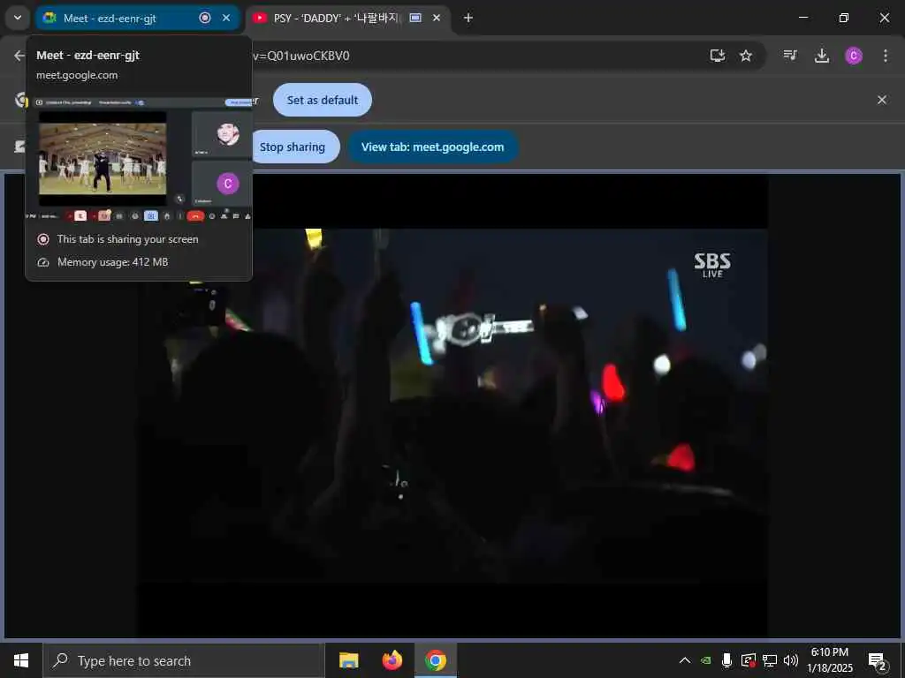Viewport: 905px width, 678px height.
Task: Open File Explorer from the taskbar
Action: 348,660
